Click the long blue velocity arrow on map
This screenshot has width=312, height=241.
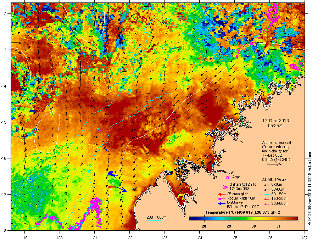pos(122,189)
